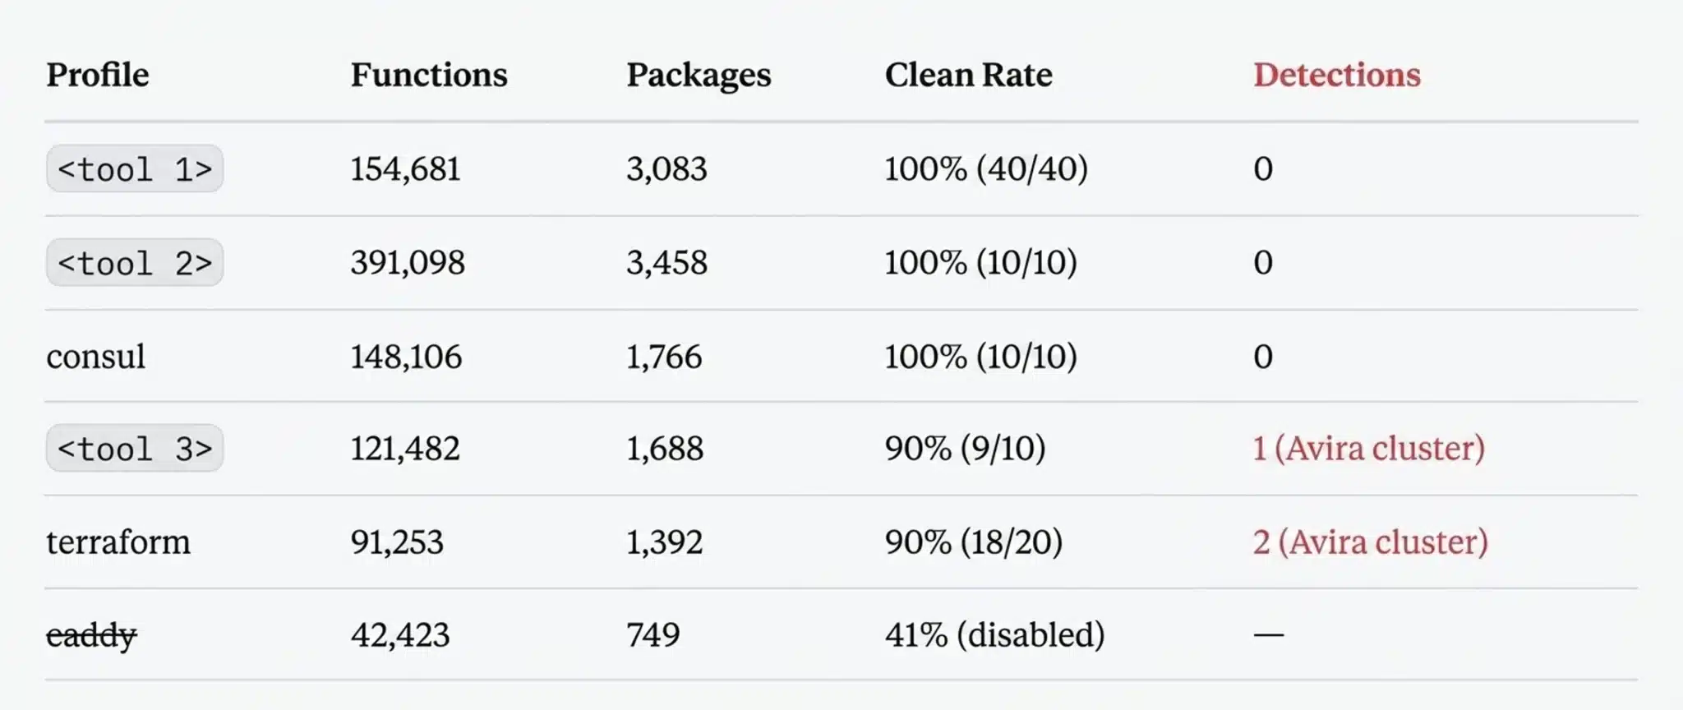Click the 1 (Avira cluster) detection
The width and height of the screenshot is (1683, 710).
coord(1369,449)
